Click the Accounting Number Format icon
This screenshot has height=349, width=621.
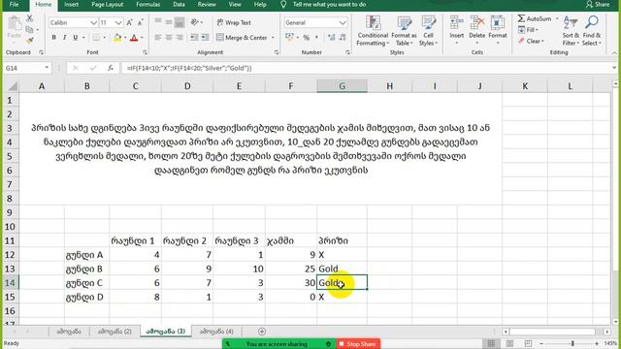(x=289, y=37)
